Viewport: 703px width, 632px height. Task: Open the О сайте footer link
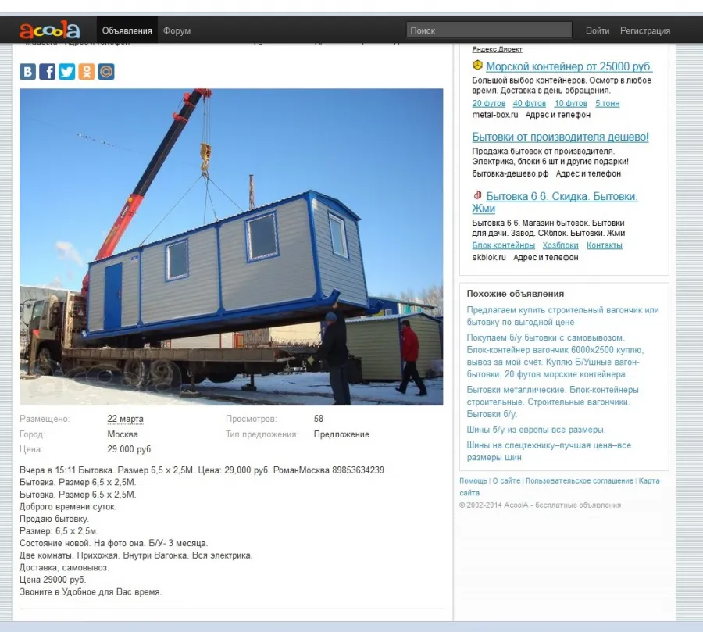[506, 481]
